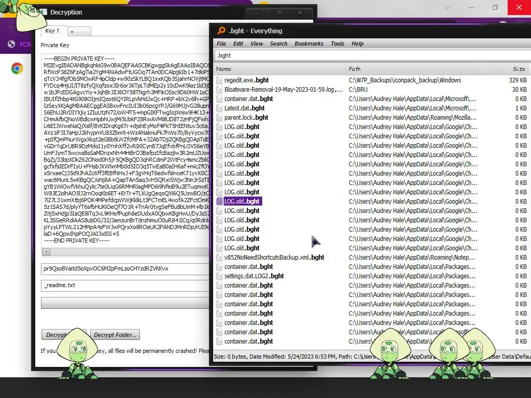Click the decryption progress bar
This screenshot has height=398, width=531.
click(125, 303)
